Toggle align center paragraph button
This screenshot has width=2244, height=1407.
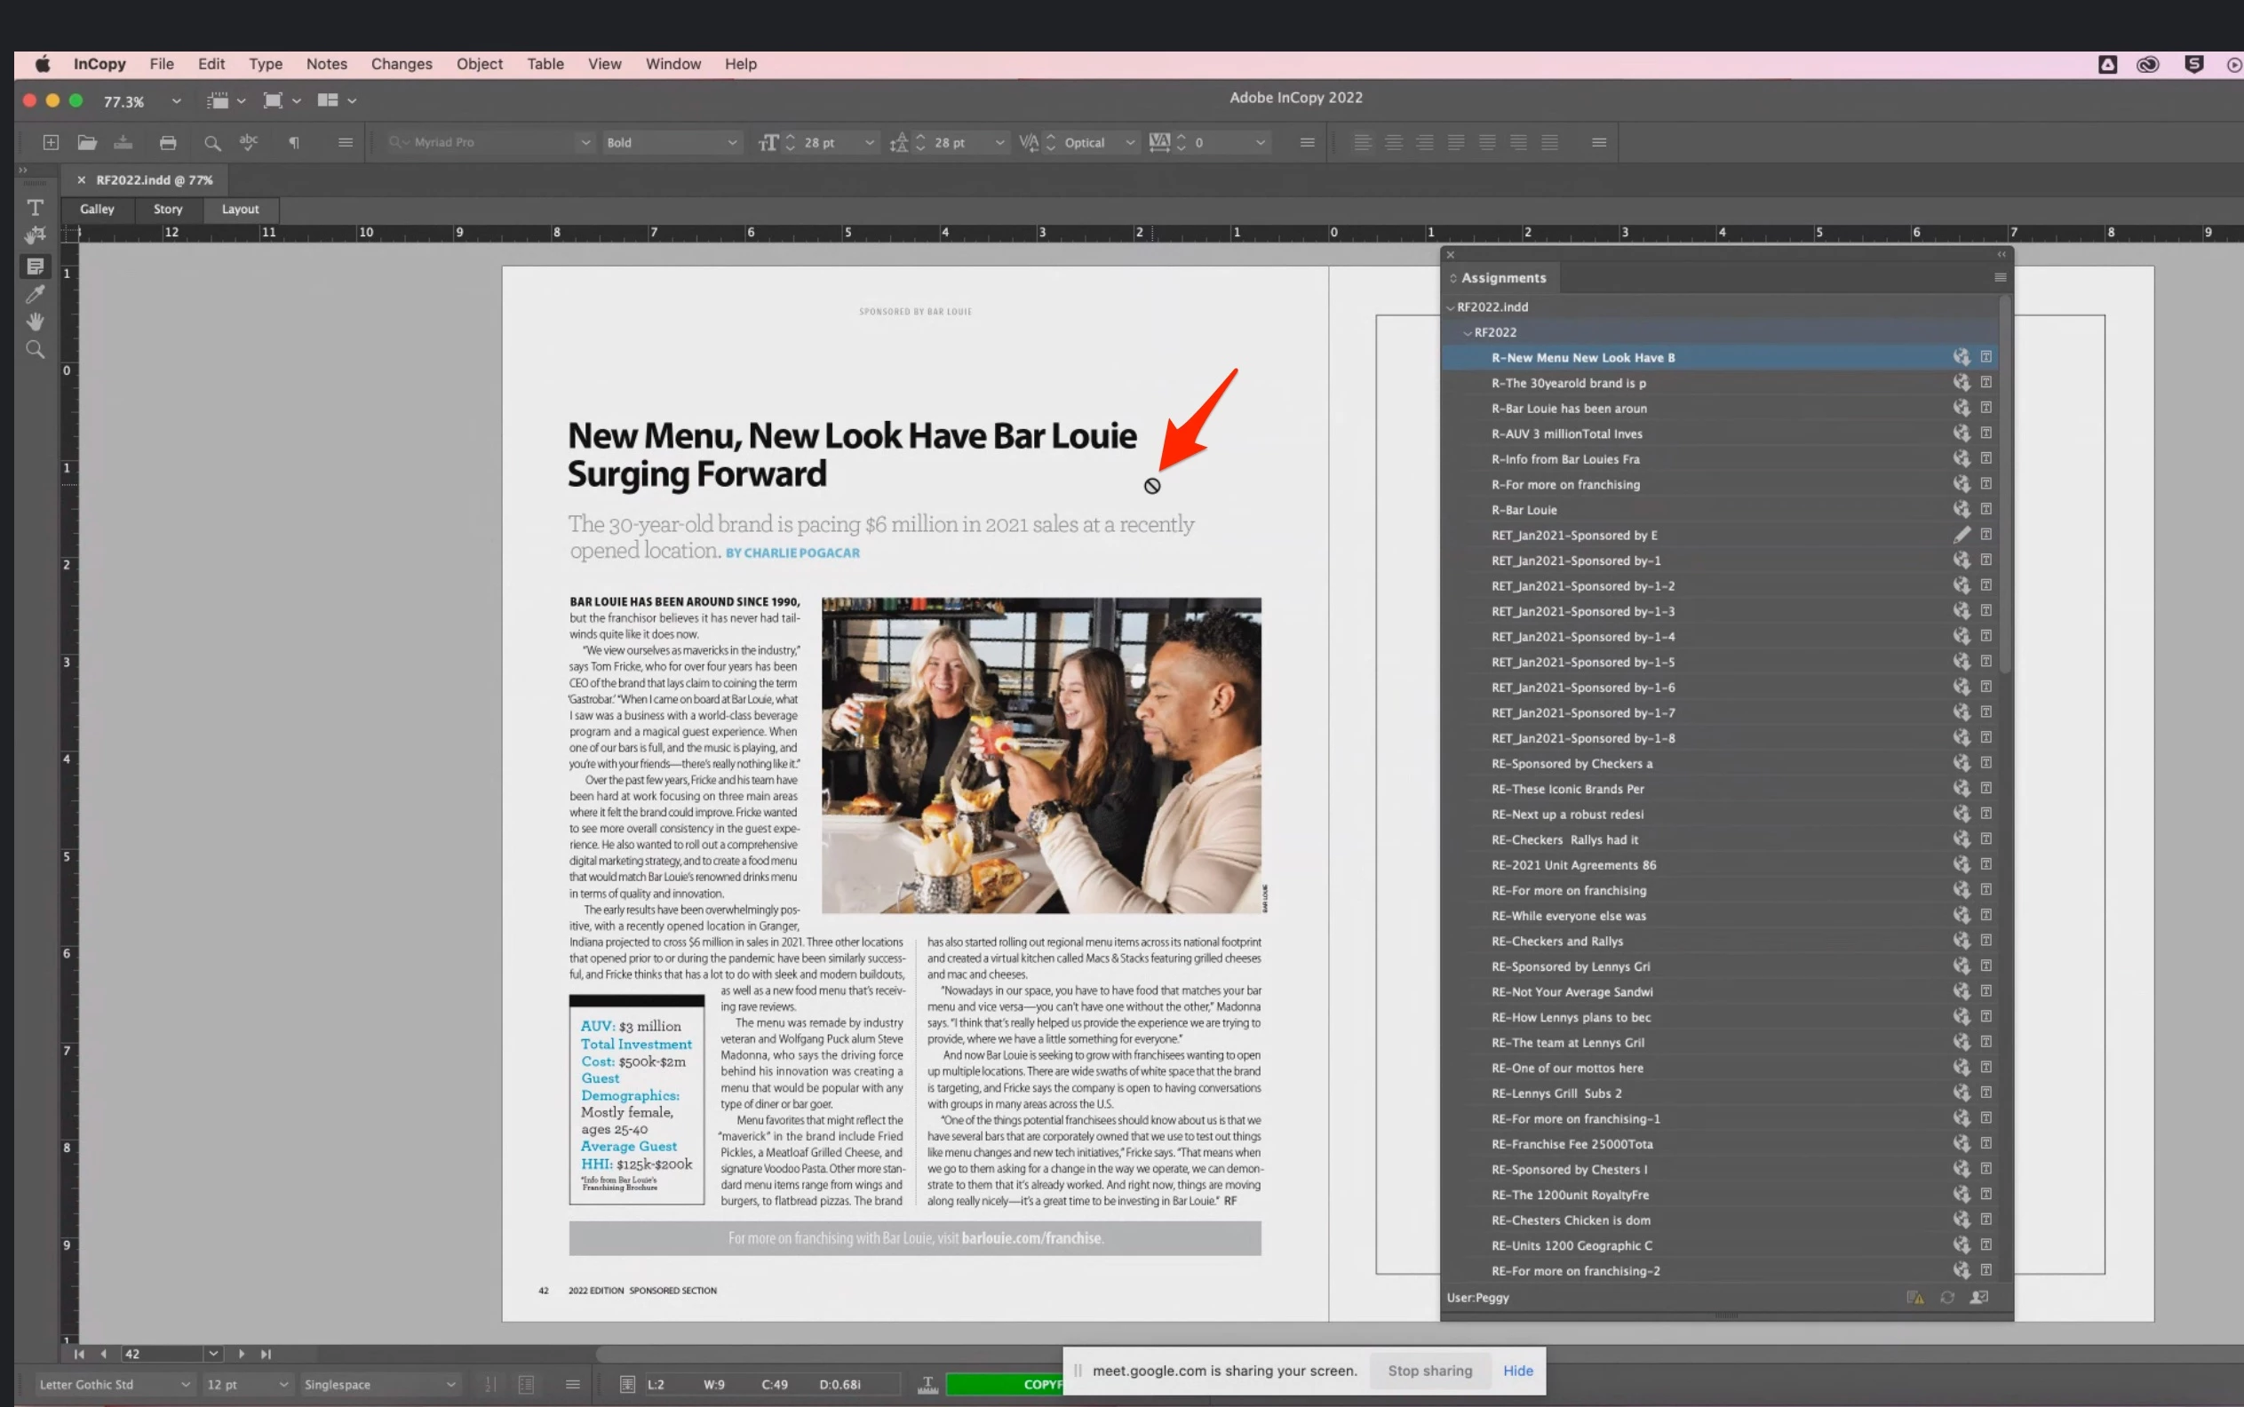point(1393,142)
